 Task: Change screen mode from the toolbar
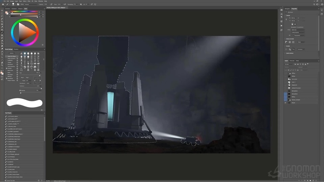point(2,80)
